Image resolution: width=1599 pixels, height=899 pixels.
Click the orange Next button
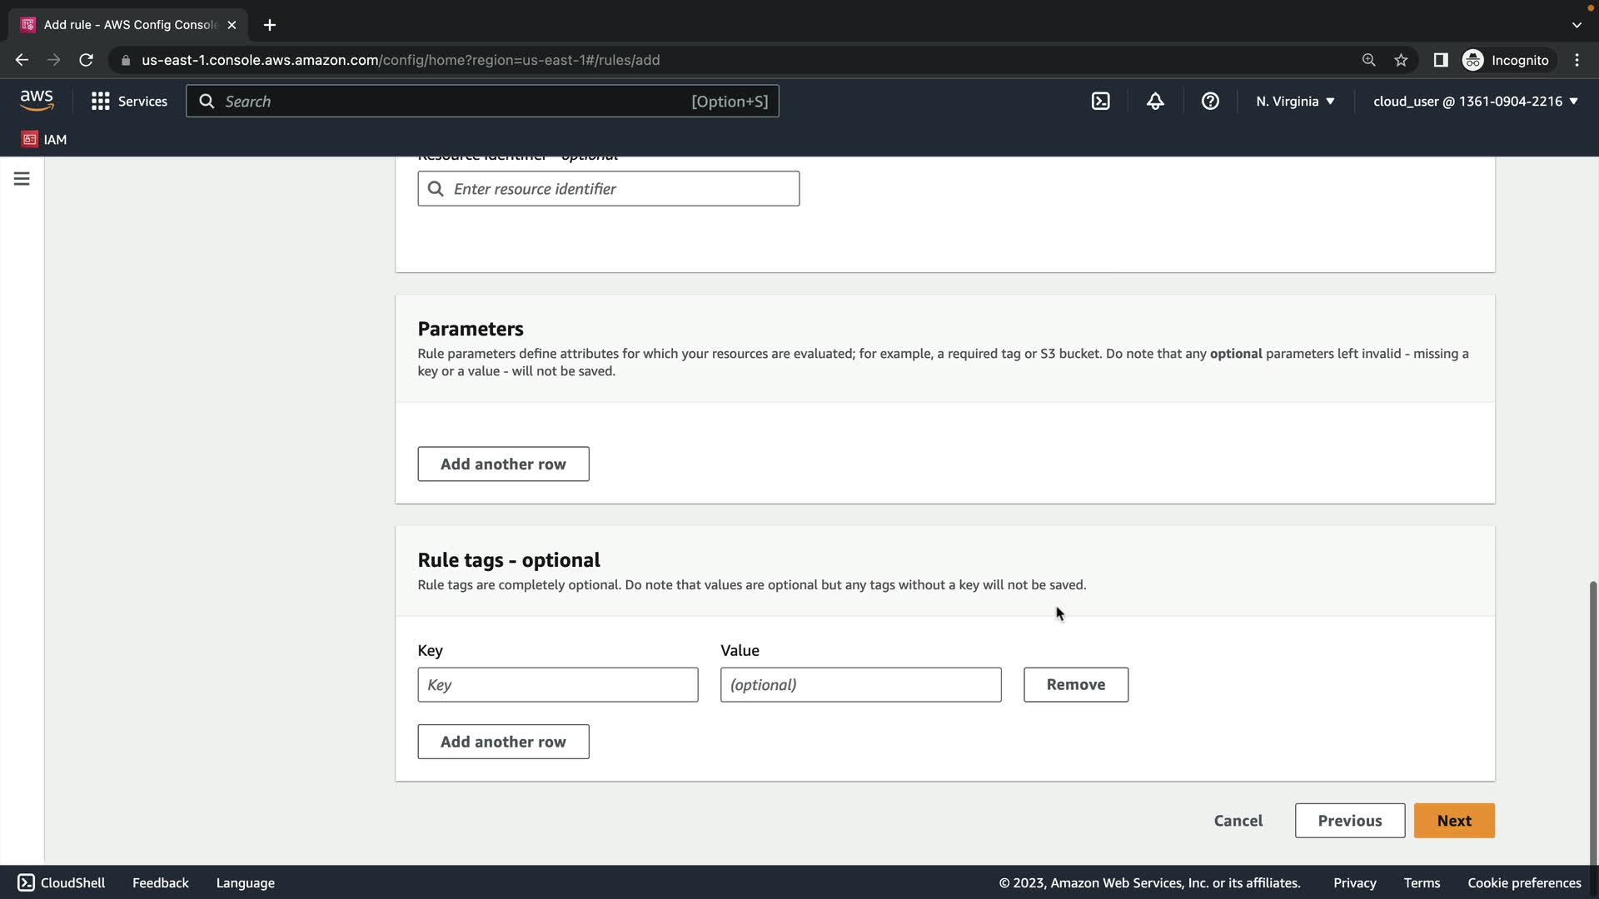coord(1453,821)
